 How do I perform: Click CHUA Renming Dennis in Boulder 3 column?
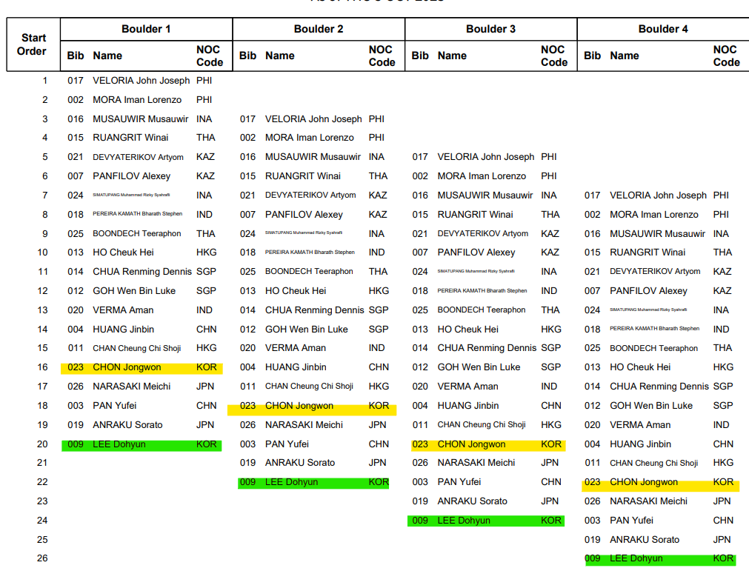(487, 348)
